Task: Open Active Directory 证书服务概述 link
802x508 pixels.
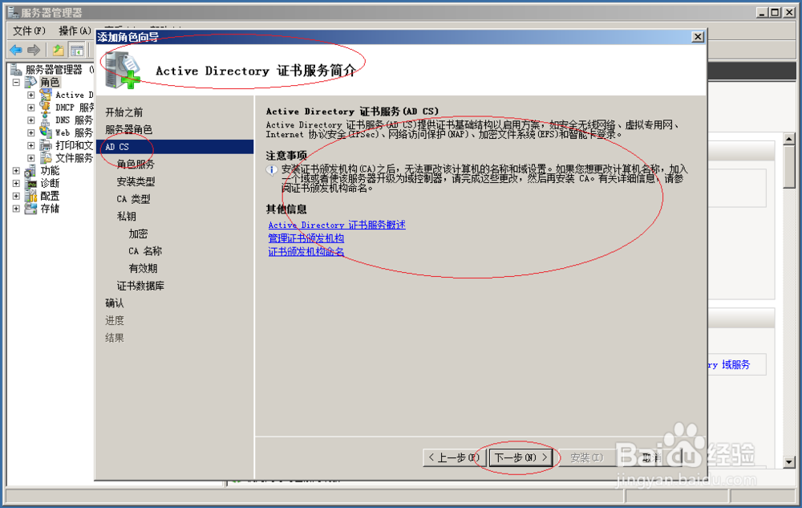Action: (x=337, y=225)
